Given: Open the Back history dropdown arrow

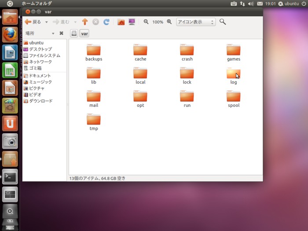Looking at the screenshot, I should coord(47,22).
